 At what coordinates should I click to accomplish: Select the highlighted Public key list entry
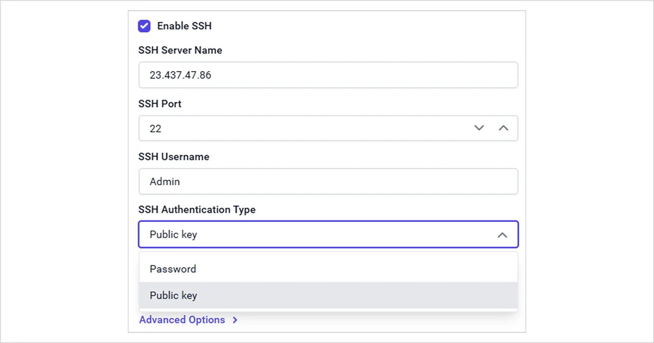pos(173,295)
